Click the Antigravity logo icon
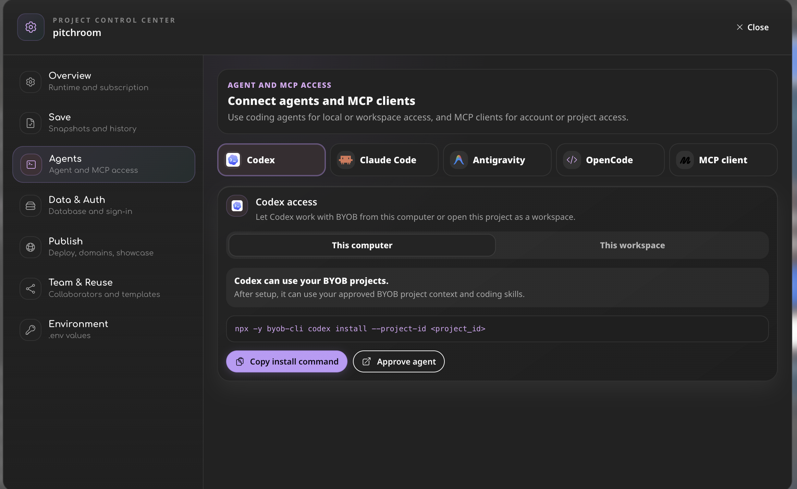797x489 pixels. 459,160
